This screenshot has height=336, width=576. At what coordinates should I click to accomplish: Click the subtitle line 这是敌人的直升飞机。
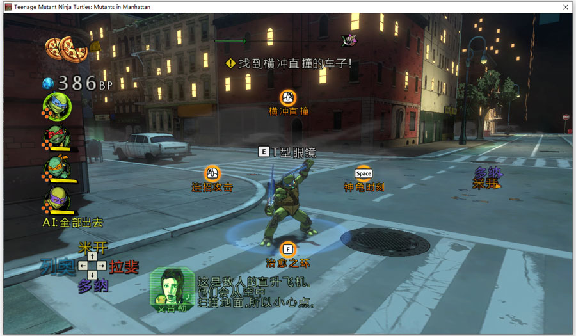(255, 282)
